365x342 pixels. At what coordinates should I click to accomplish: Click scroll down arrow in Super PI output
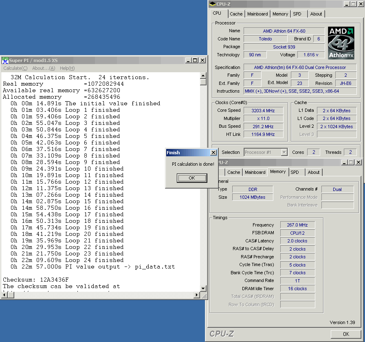point(203,289)
